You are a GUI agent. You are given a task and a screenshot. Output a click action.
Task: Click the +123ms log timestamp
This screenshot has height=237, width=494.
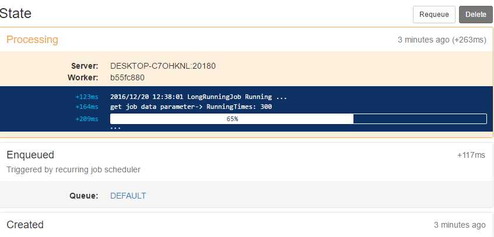coord(87,97)
